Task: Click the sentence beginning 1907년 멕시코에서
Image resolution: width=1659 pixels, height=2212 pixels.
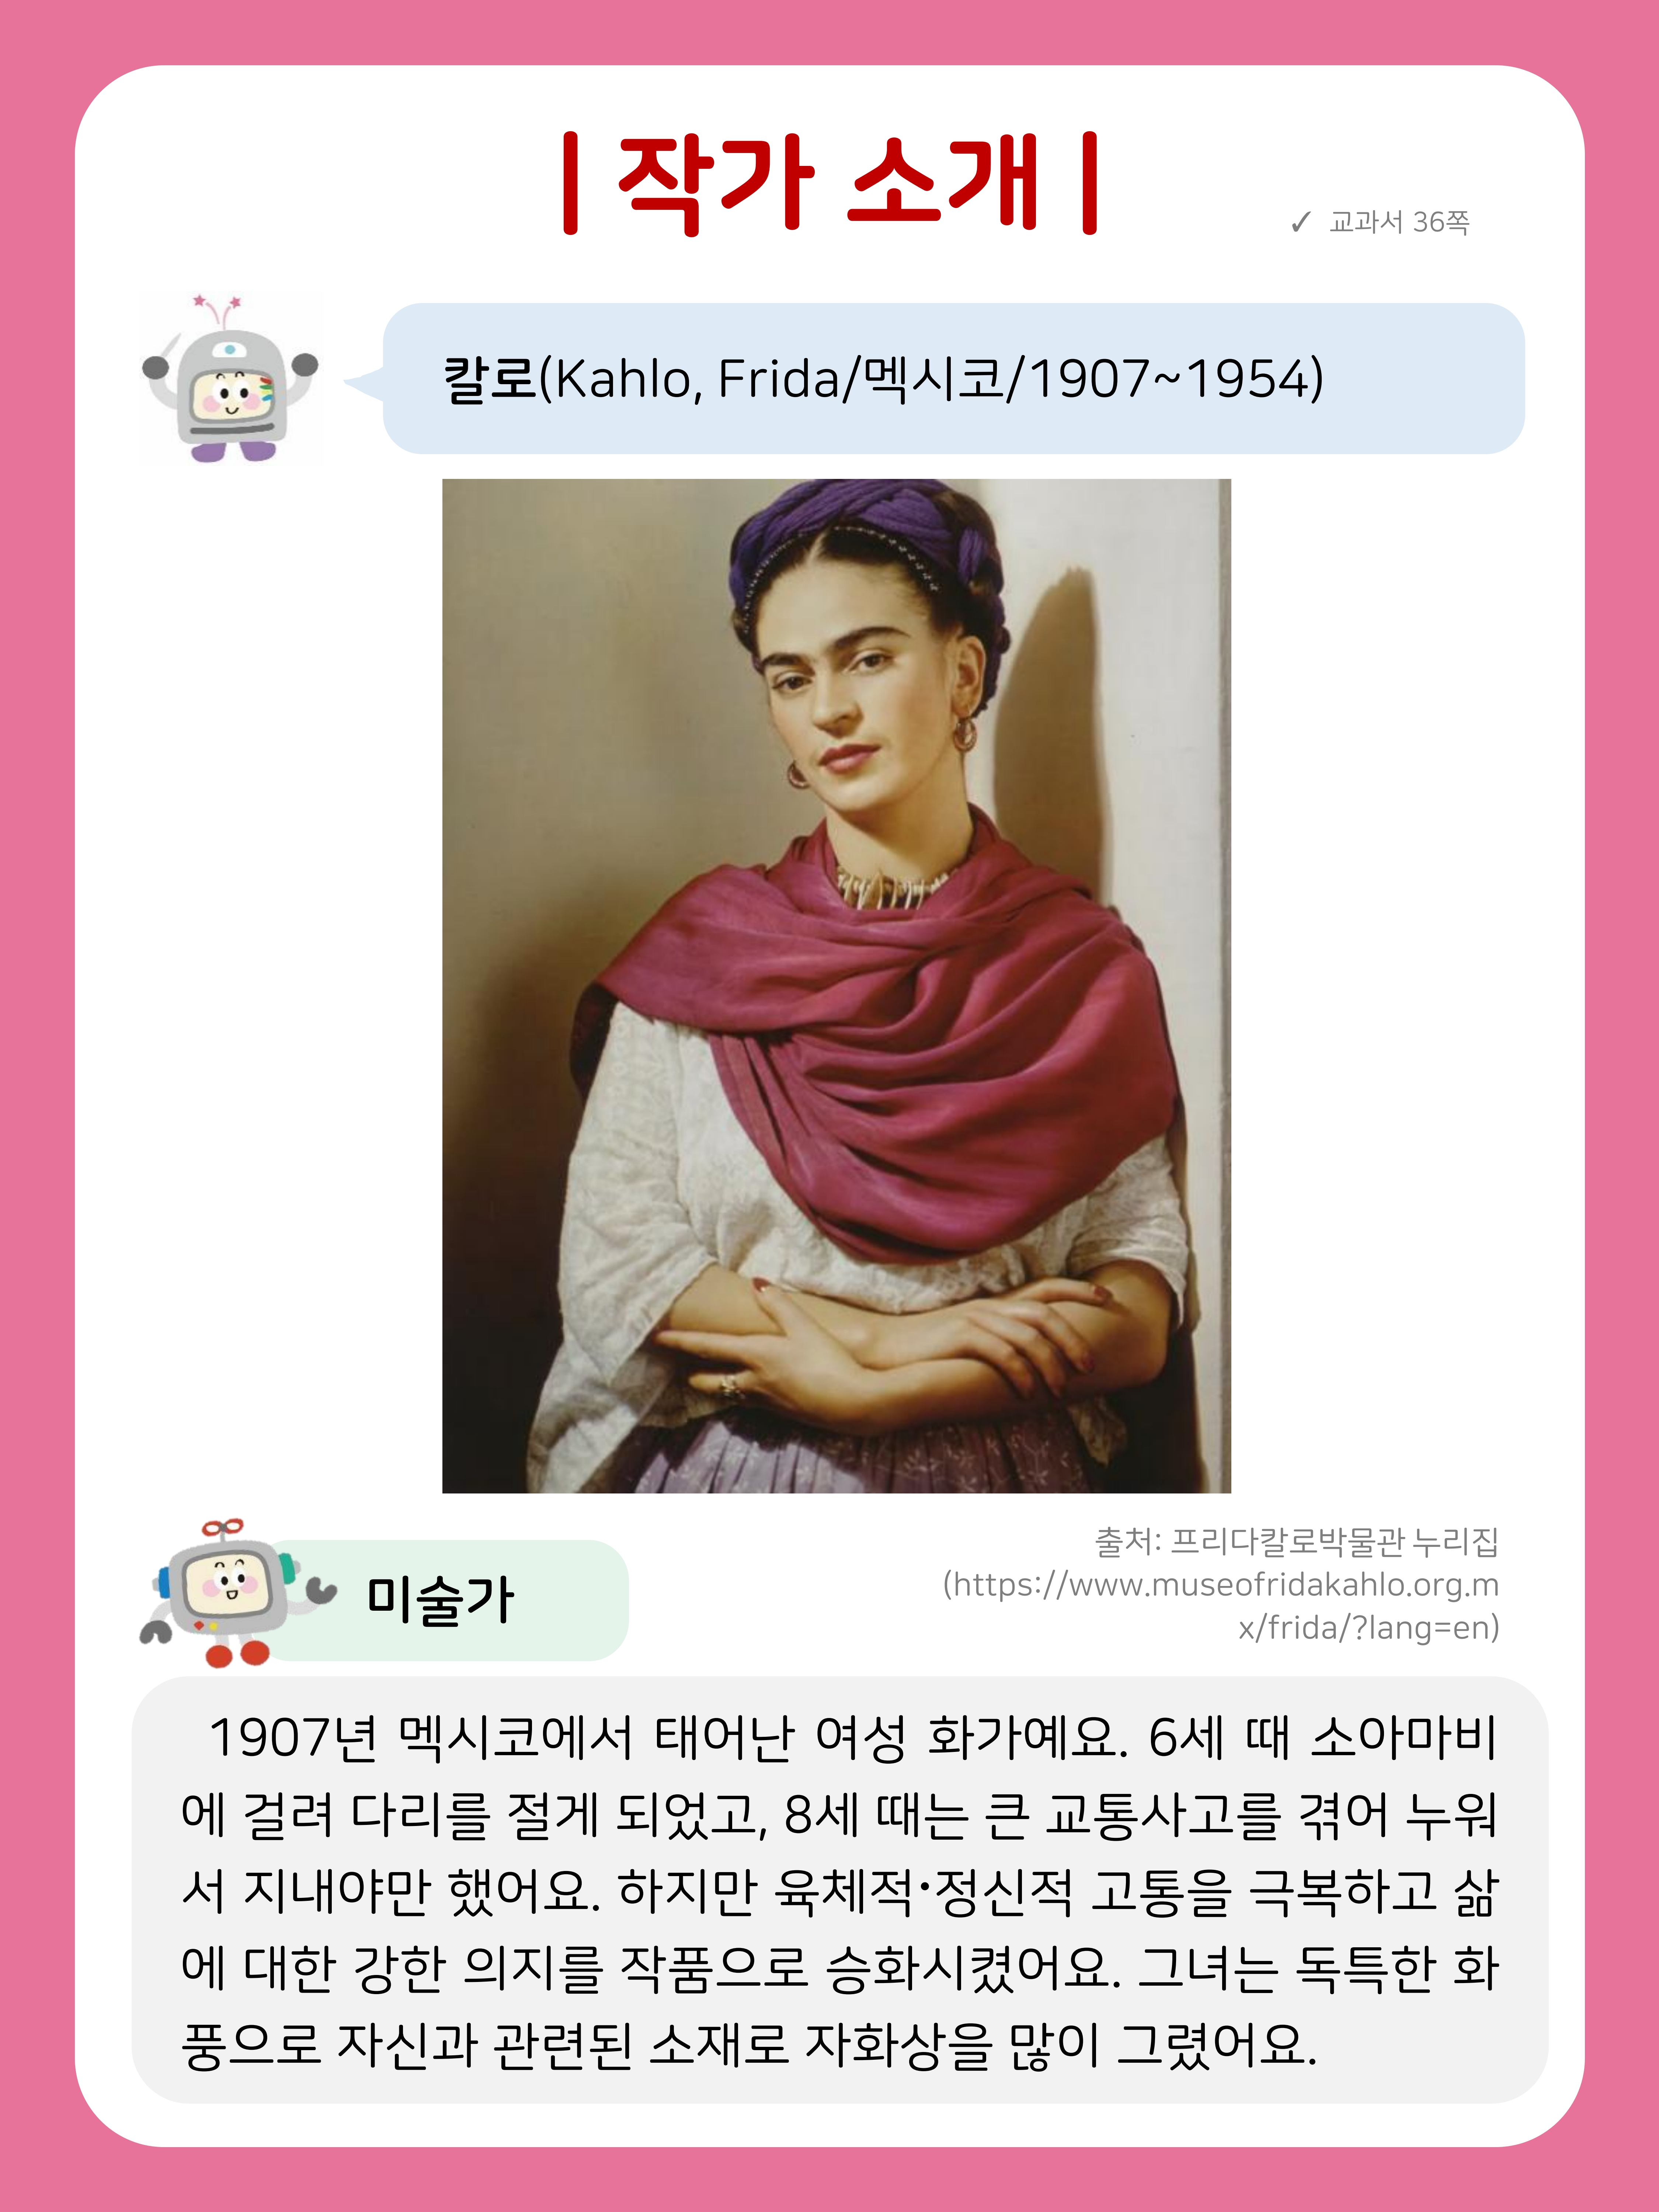Action: (668, 1737)
